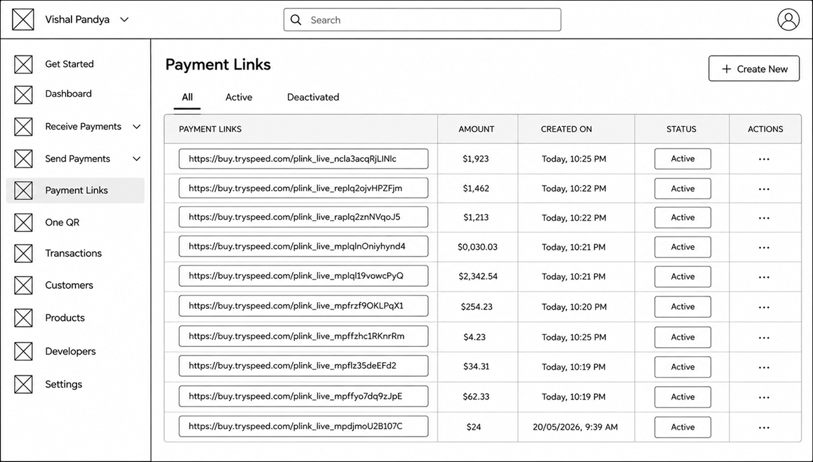Click the One QR sidebar icon
This screenshot has height=462, width=813.
pyautogui.click(x=23, y=222)
